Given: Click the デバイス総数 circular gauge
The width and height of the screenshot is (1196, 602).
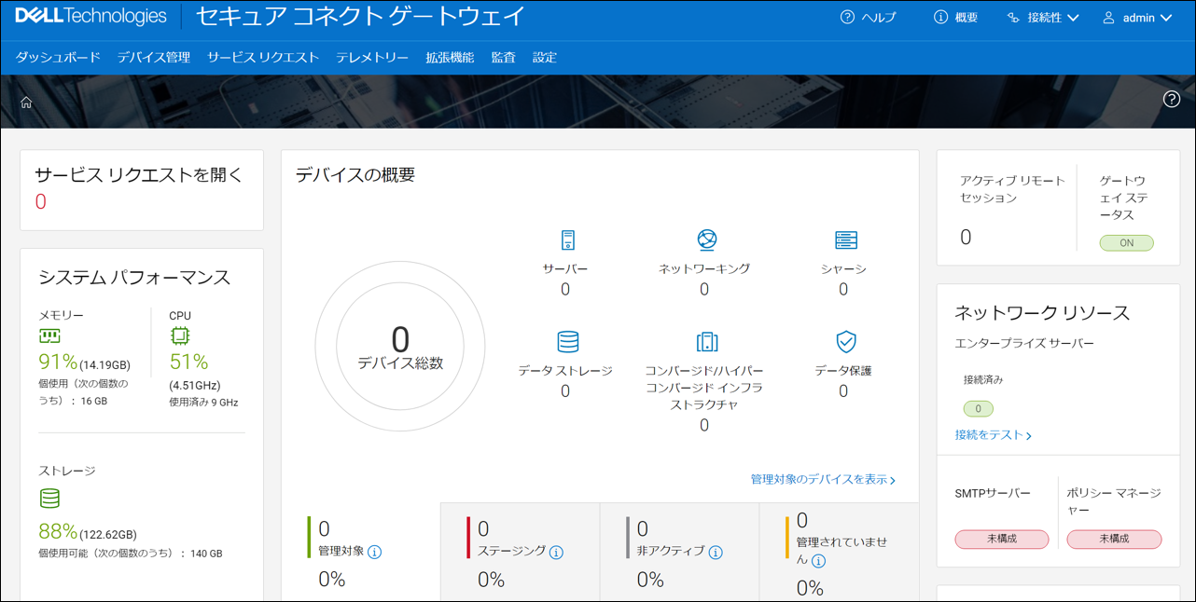Looking at the screenshot, I should point(400,346).
